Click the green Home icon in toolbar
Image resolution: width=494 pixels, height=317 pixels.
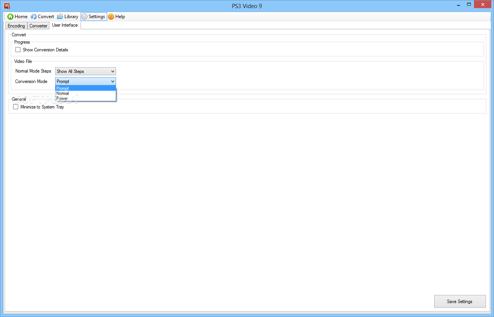(10, 17)
